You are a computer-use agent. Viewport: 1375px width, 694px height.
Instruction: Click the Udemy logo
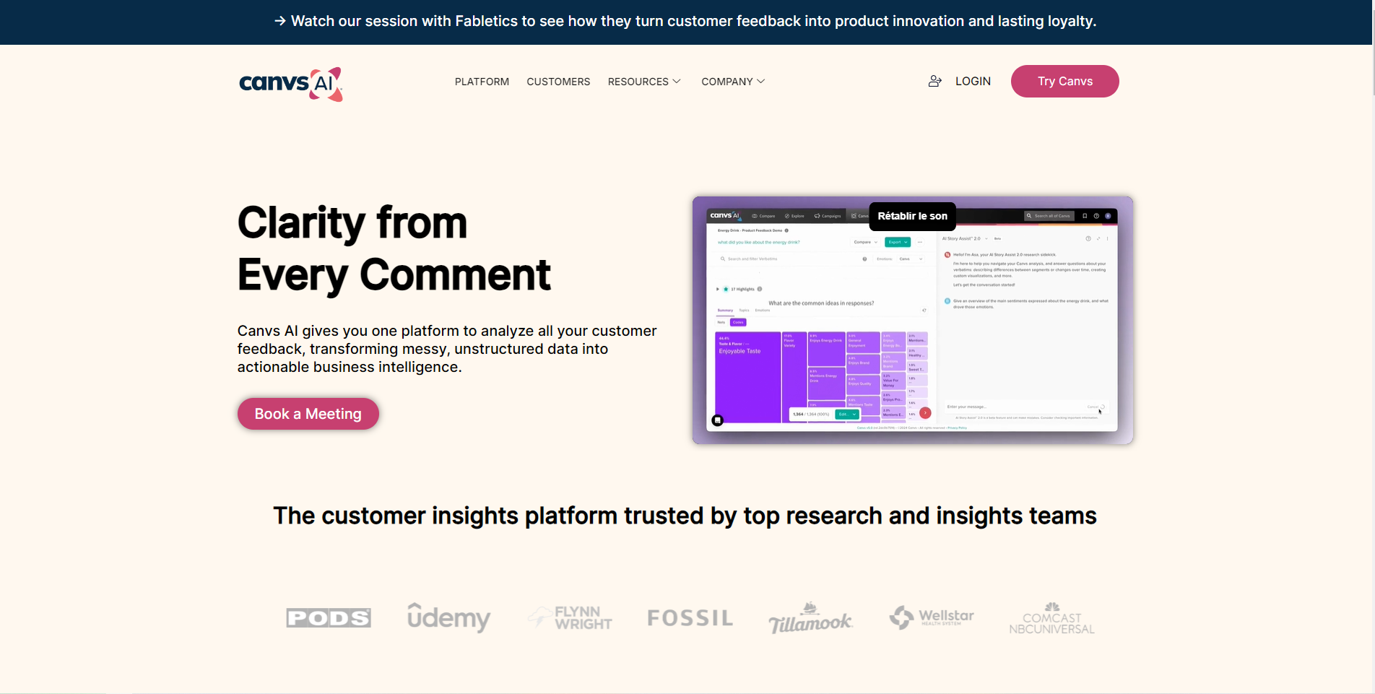(x=448, y=617)
